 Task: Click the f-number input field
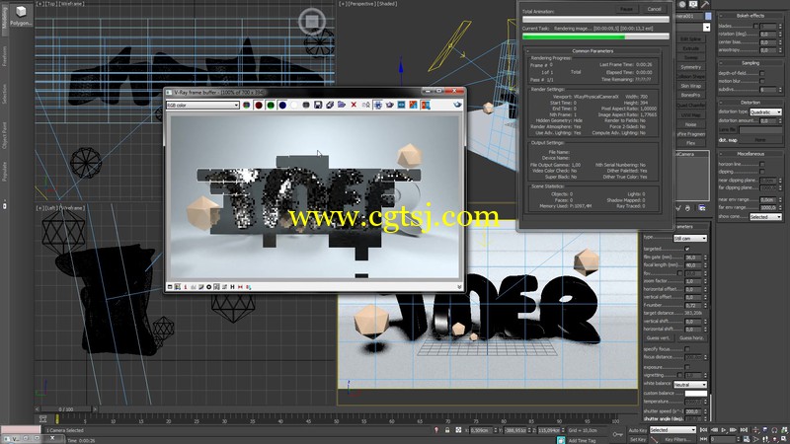(x=693, y=305)
